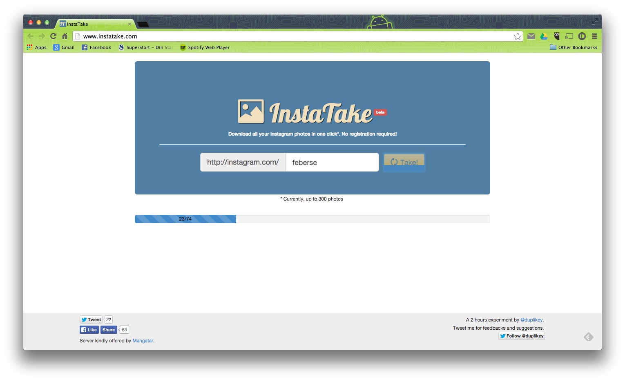The height and width of the screenshot is (382, 625).
Task: Click the Facebook Like button
Action: [89, 330]
